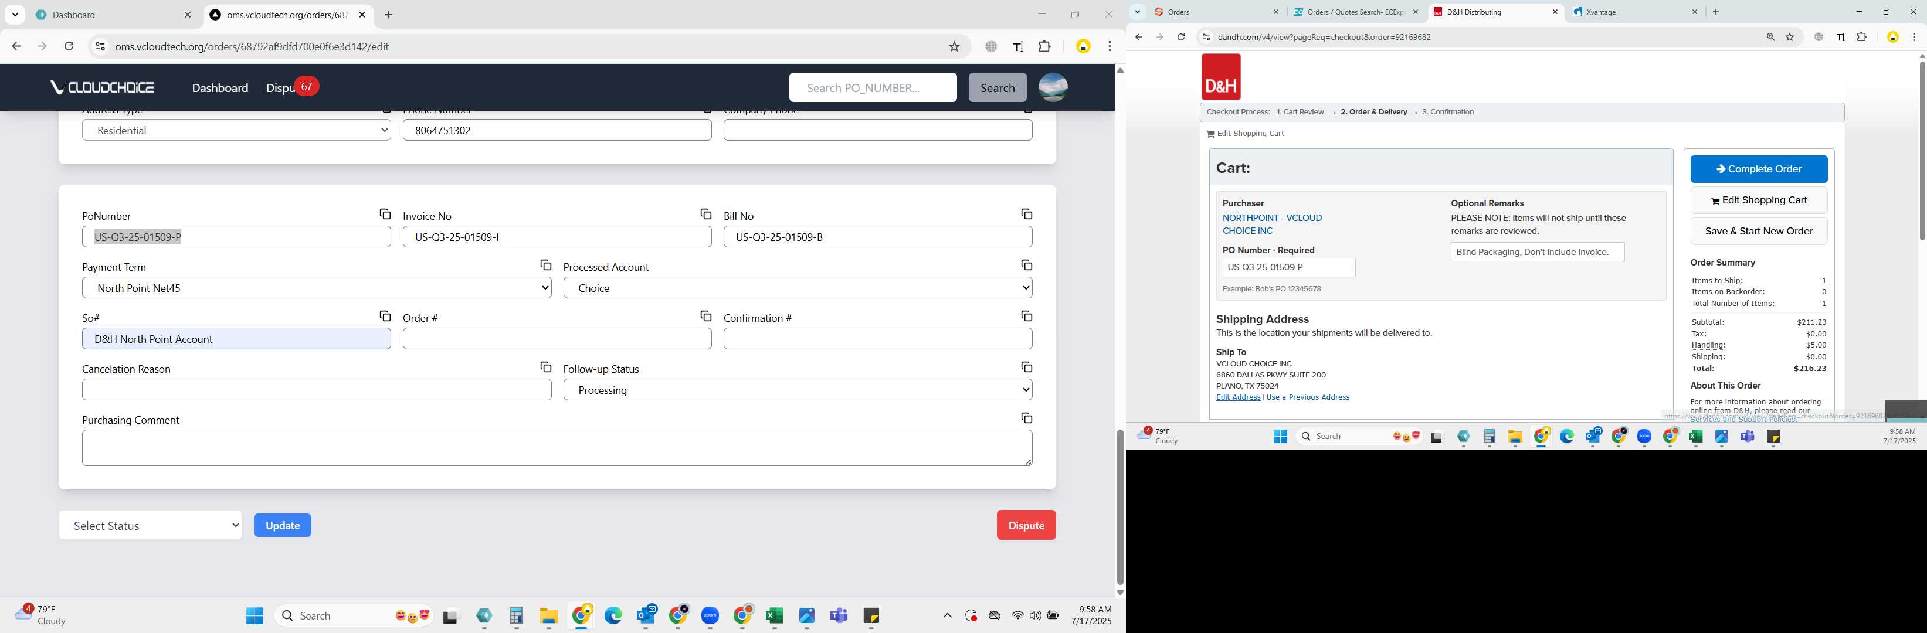This screenshot has width=1927, height=633.
Task: Click into the Confirmation # input field
Action: [x=877, y=339]
